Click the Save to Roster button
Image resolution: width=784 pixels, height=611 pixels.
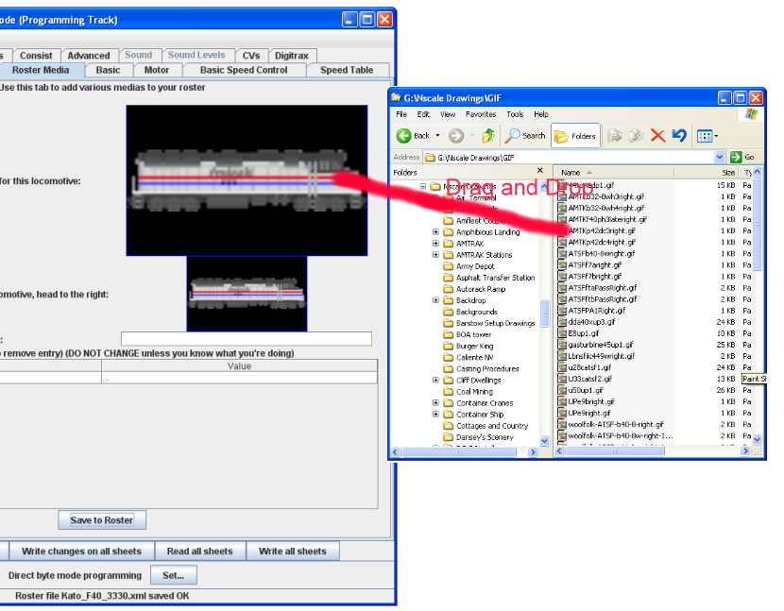click(x=102, y=520)
